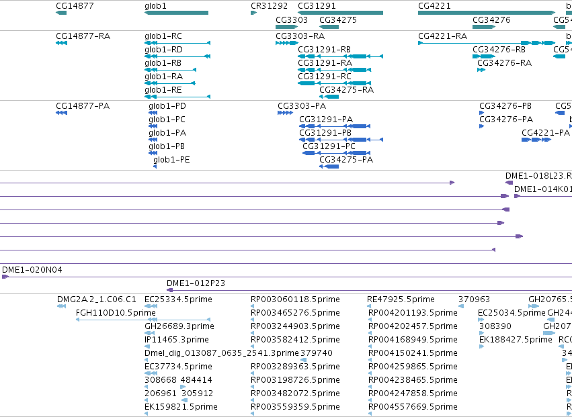Open EST EC25034.5prime
Image resolution: width=572 pixels, height=417 pixels.
[x=481, y=320]
